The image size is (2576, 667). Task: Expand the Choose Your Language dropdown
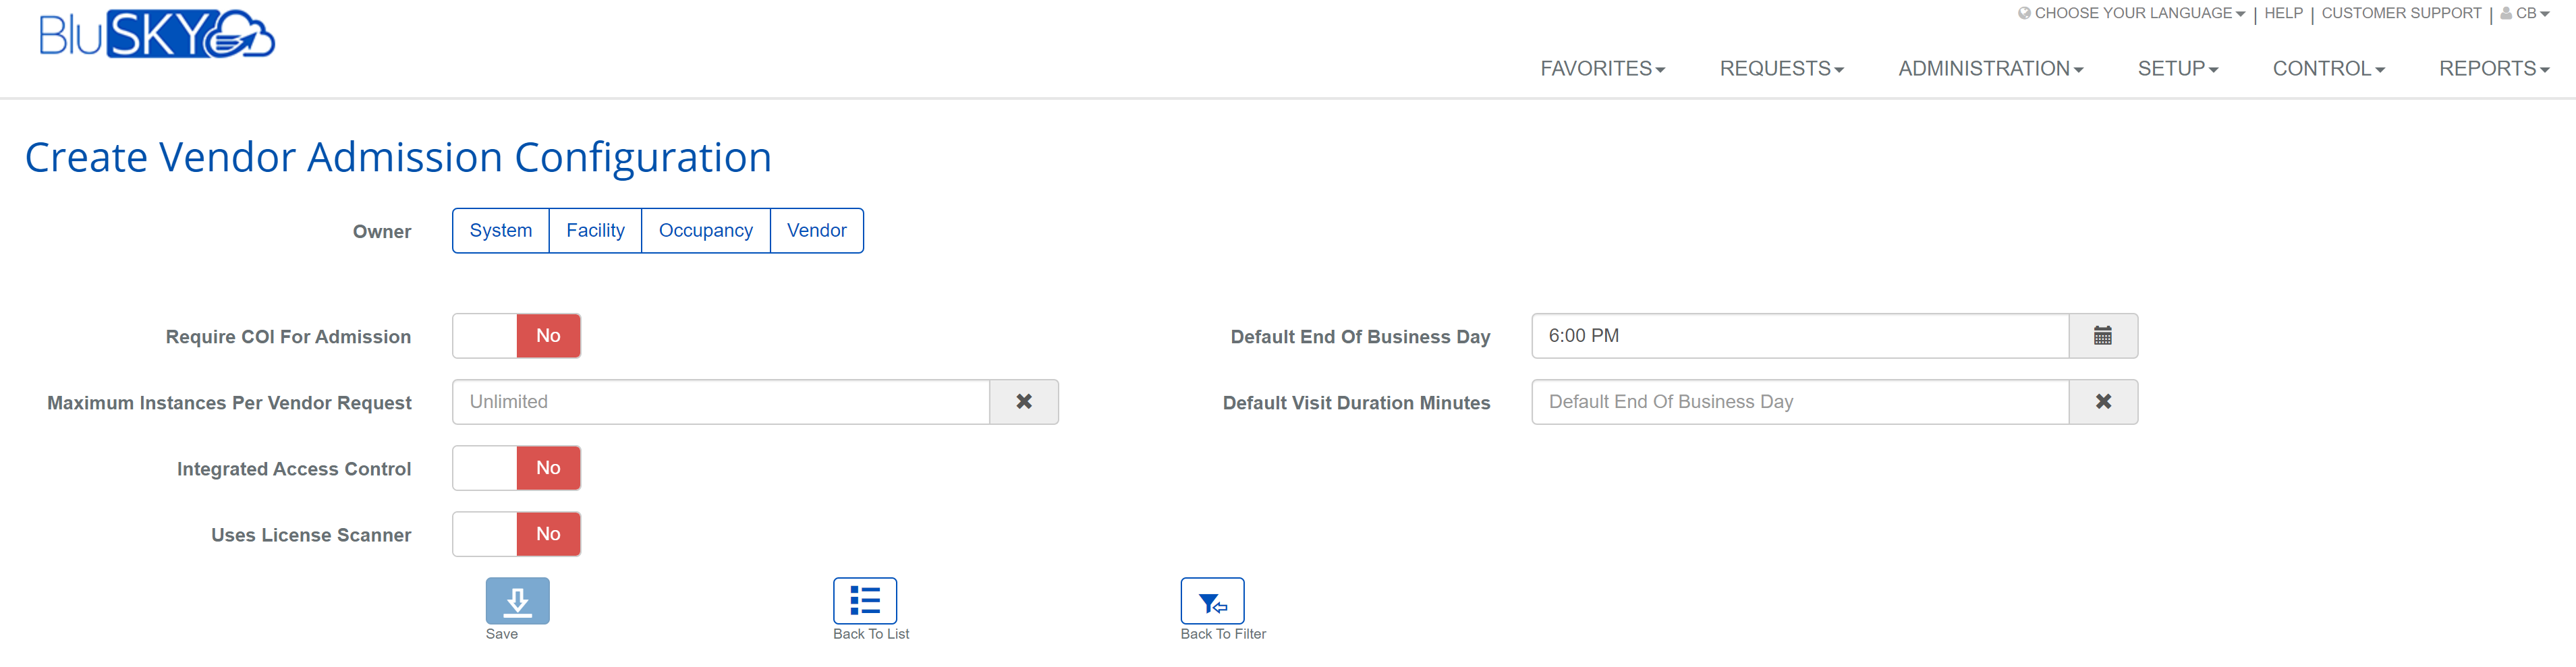tap(2131, 14)
